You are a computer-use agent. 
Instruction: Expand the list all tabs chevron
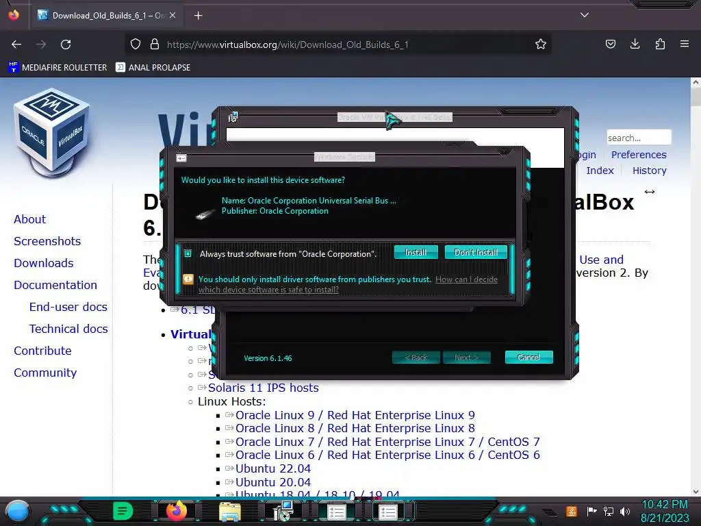[585, 15]
